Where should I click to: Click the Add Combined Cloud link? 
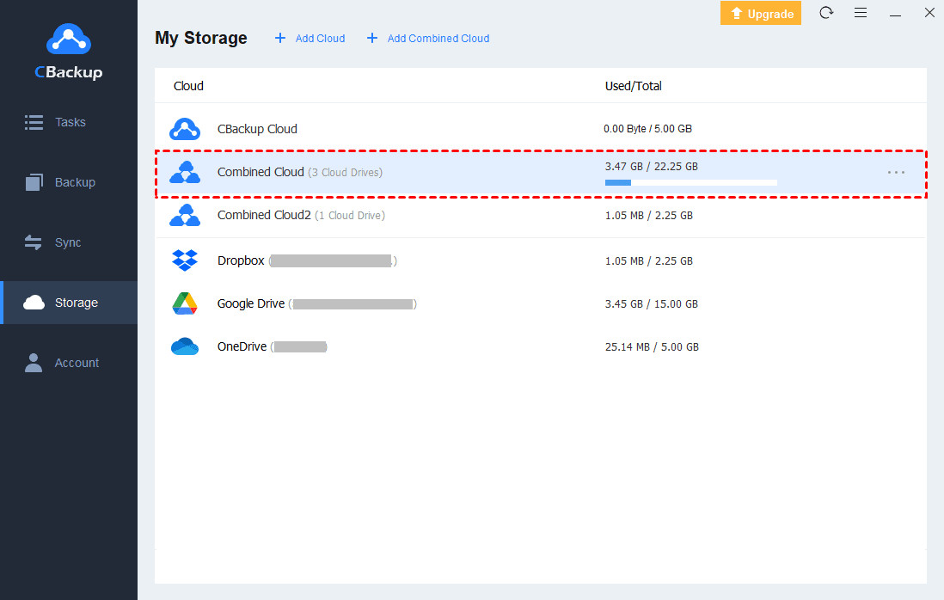pos(438,39)
